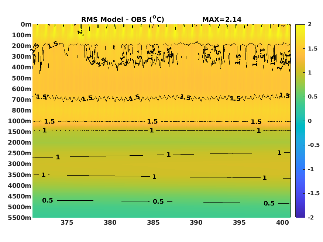Click the 'MAX=2.14' annotation
The image size is (323, 242).
click(222, 19)
